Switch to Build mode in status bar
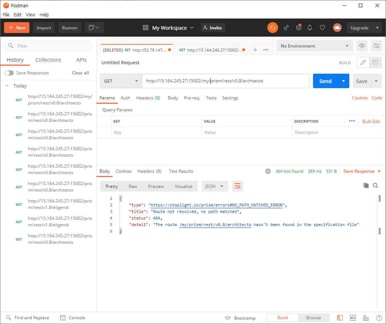 [x=283, y=318]
